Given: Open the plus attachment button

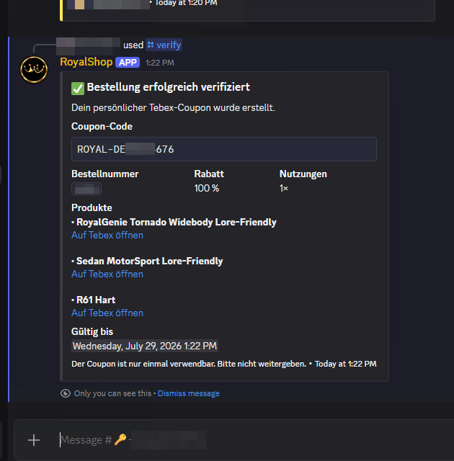Looking at the screenshot, I should (x=34, y=440).
